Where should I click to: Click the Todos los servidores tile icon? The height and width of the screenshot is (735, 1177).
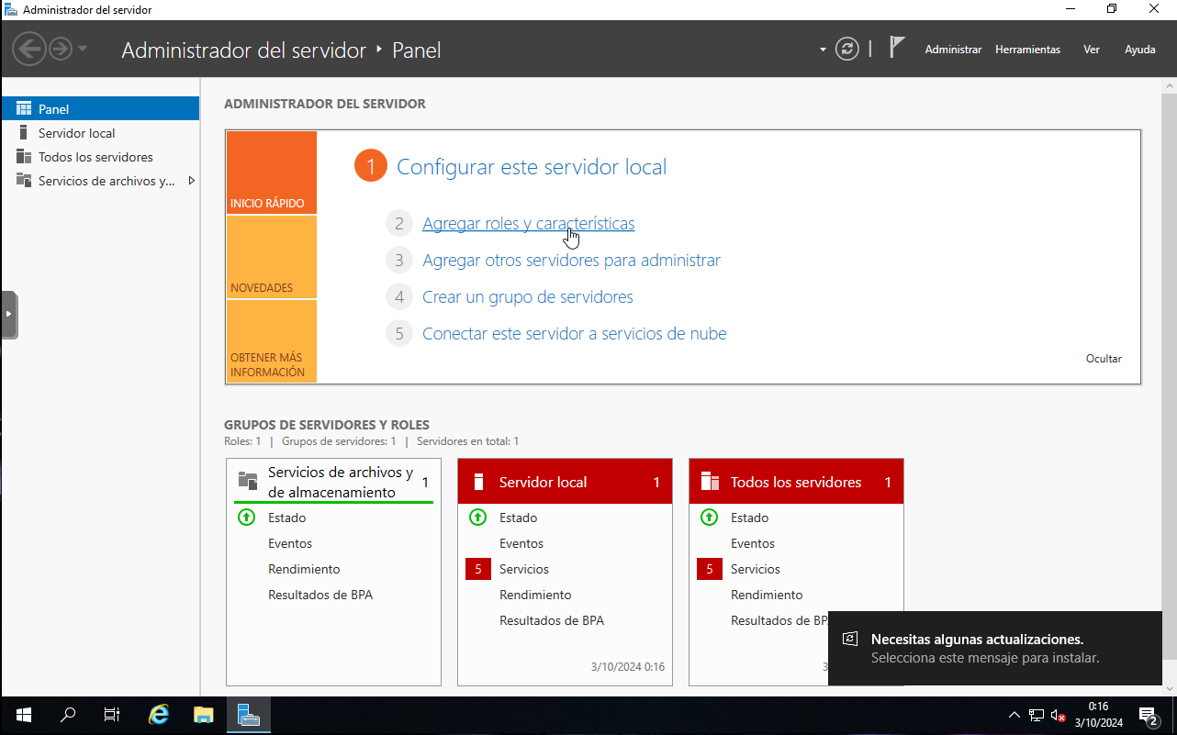click(x=710, y=482)
